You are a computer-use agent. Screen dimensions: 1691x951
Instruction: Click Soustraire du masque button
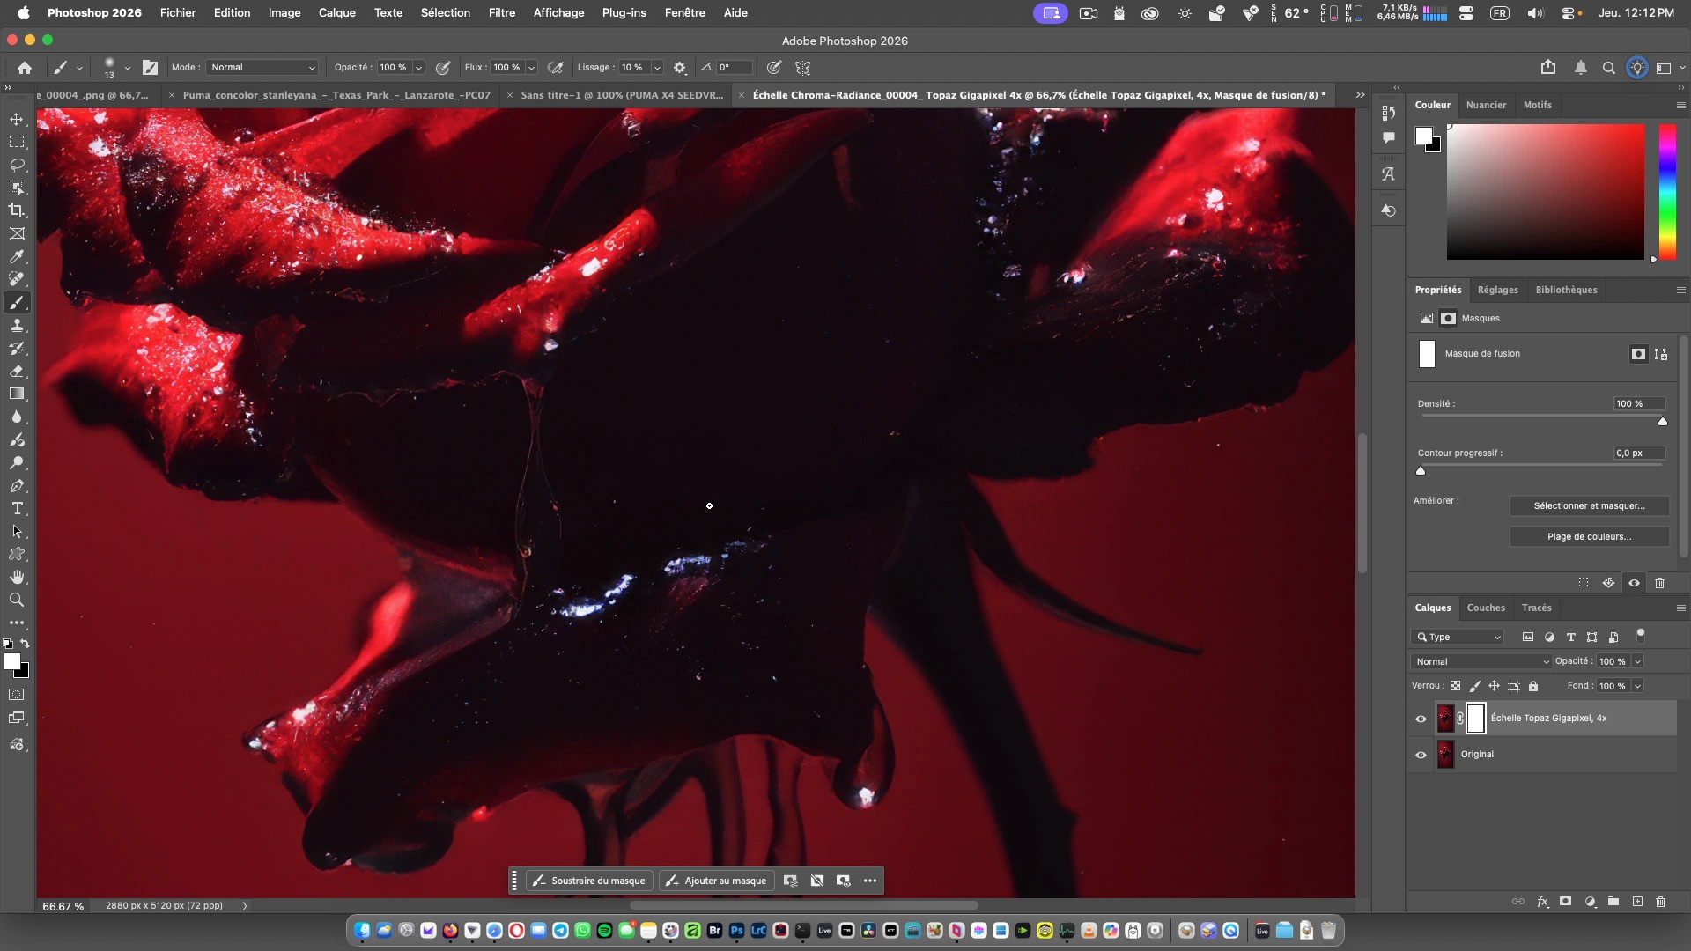[589, 881]
